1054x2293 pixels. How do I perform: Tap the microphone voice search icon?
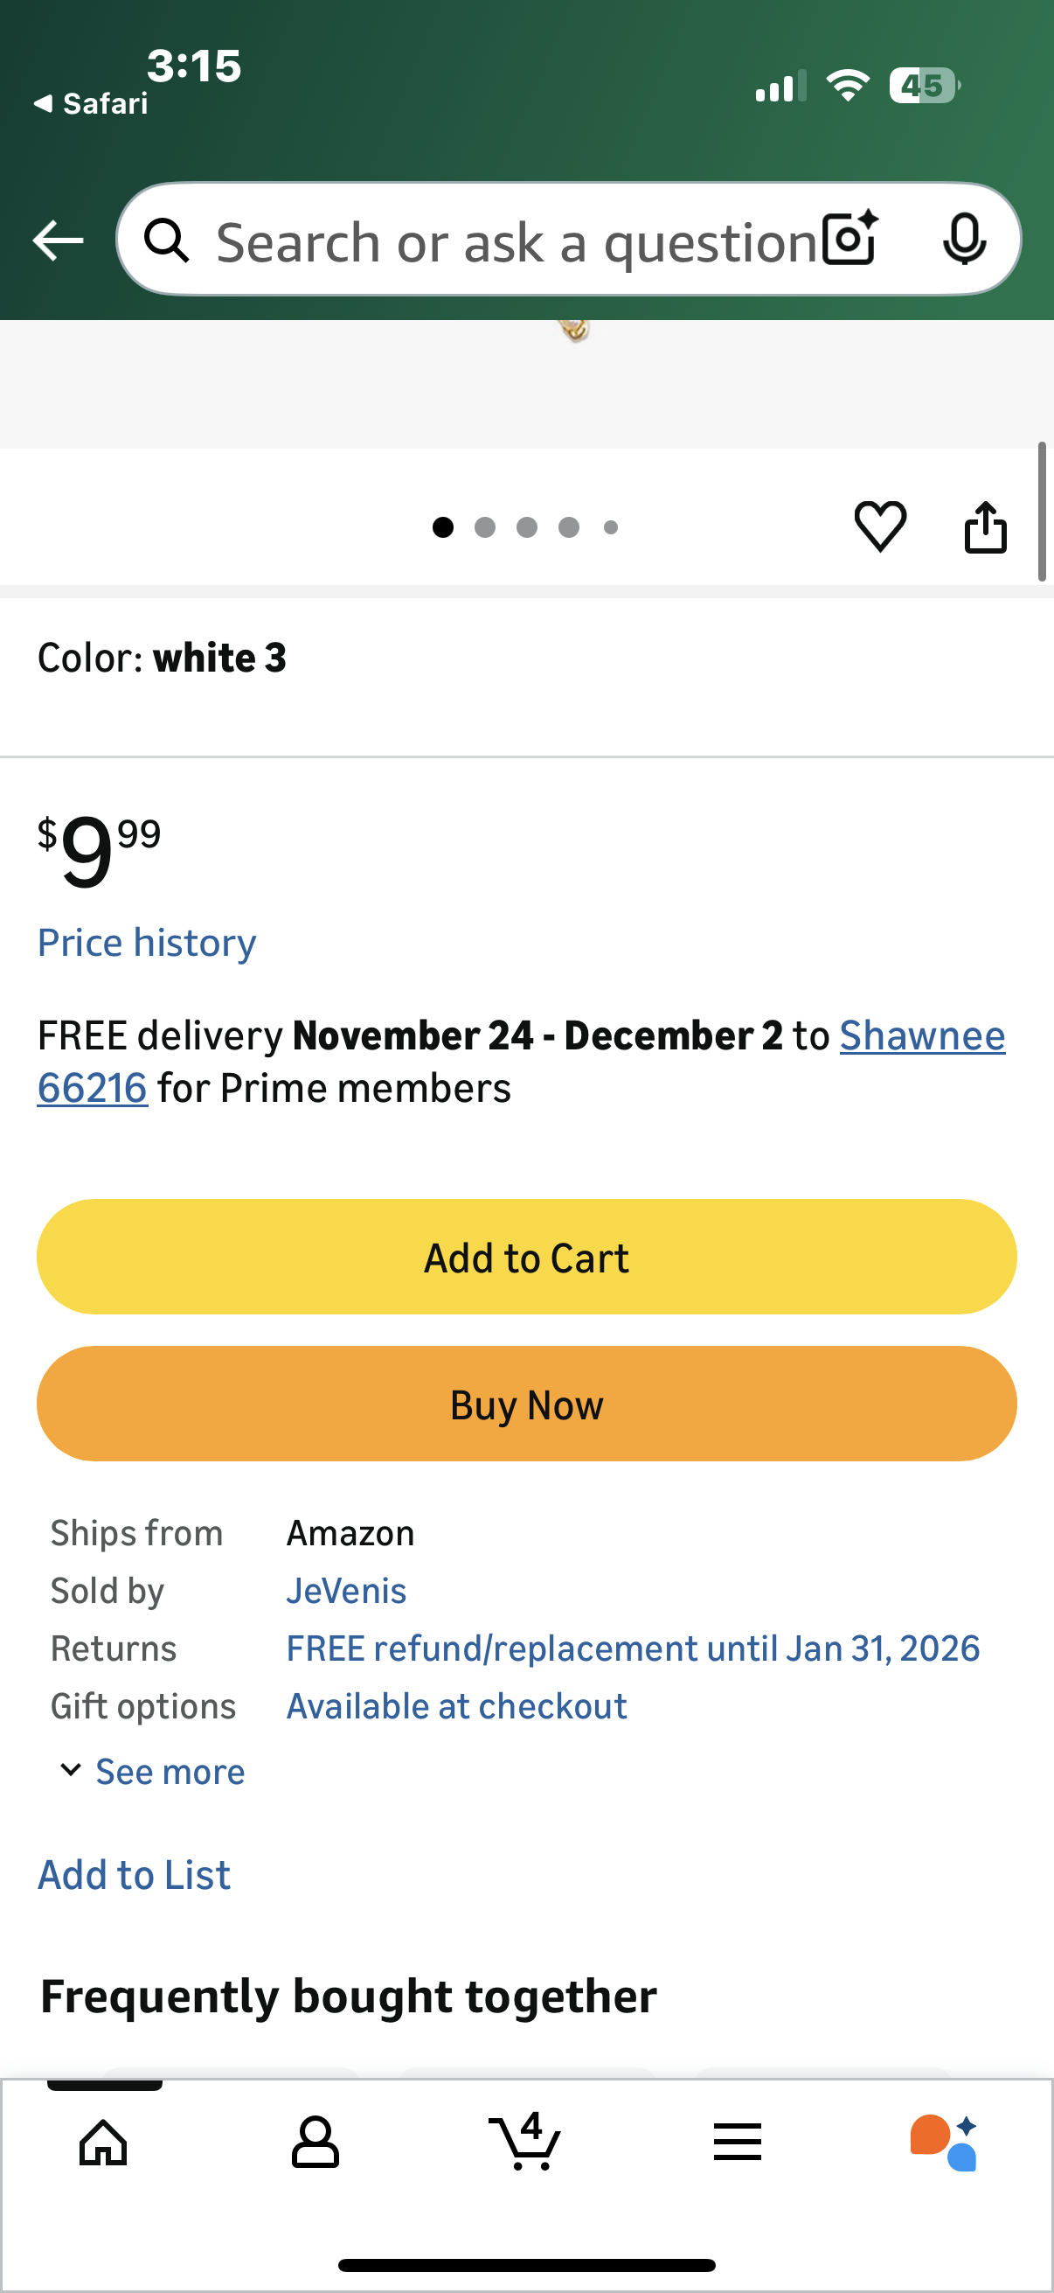[x=963, y=240]
